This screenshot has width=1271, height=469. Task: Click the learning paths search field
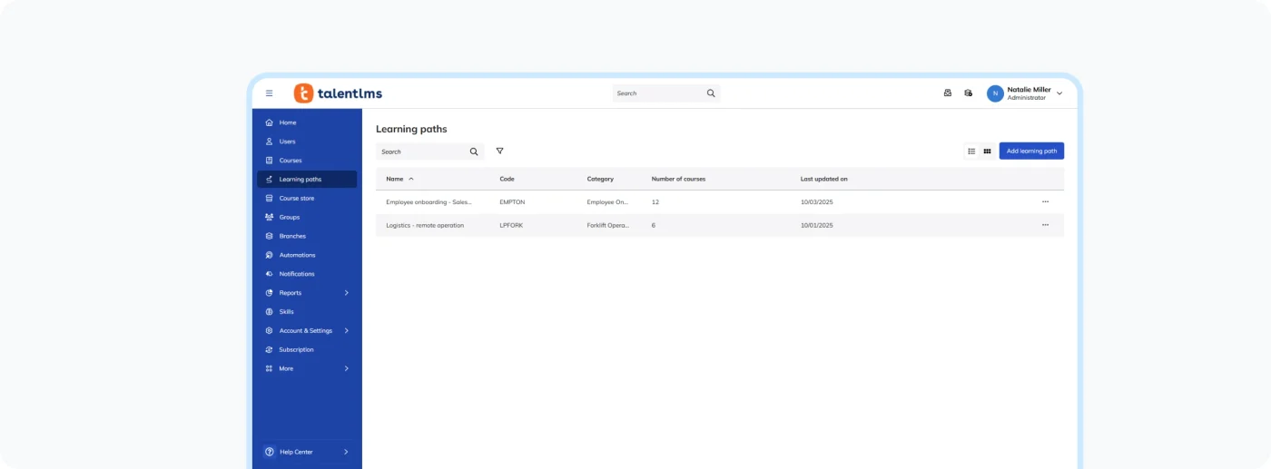pyautogui.click(x=429, y=151)
